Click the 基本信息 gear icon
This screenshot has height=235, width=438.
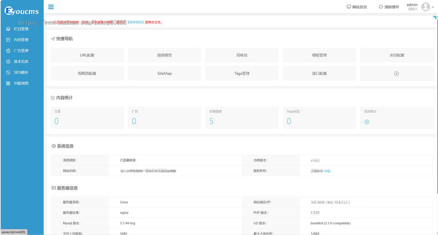[8, 62]
